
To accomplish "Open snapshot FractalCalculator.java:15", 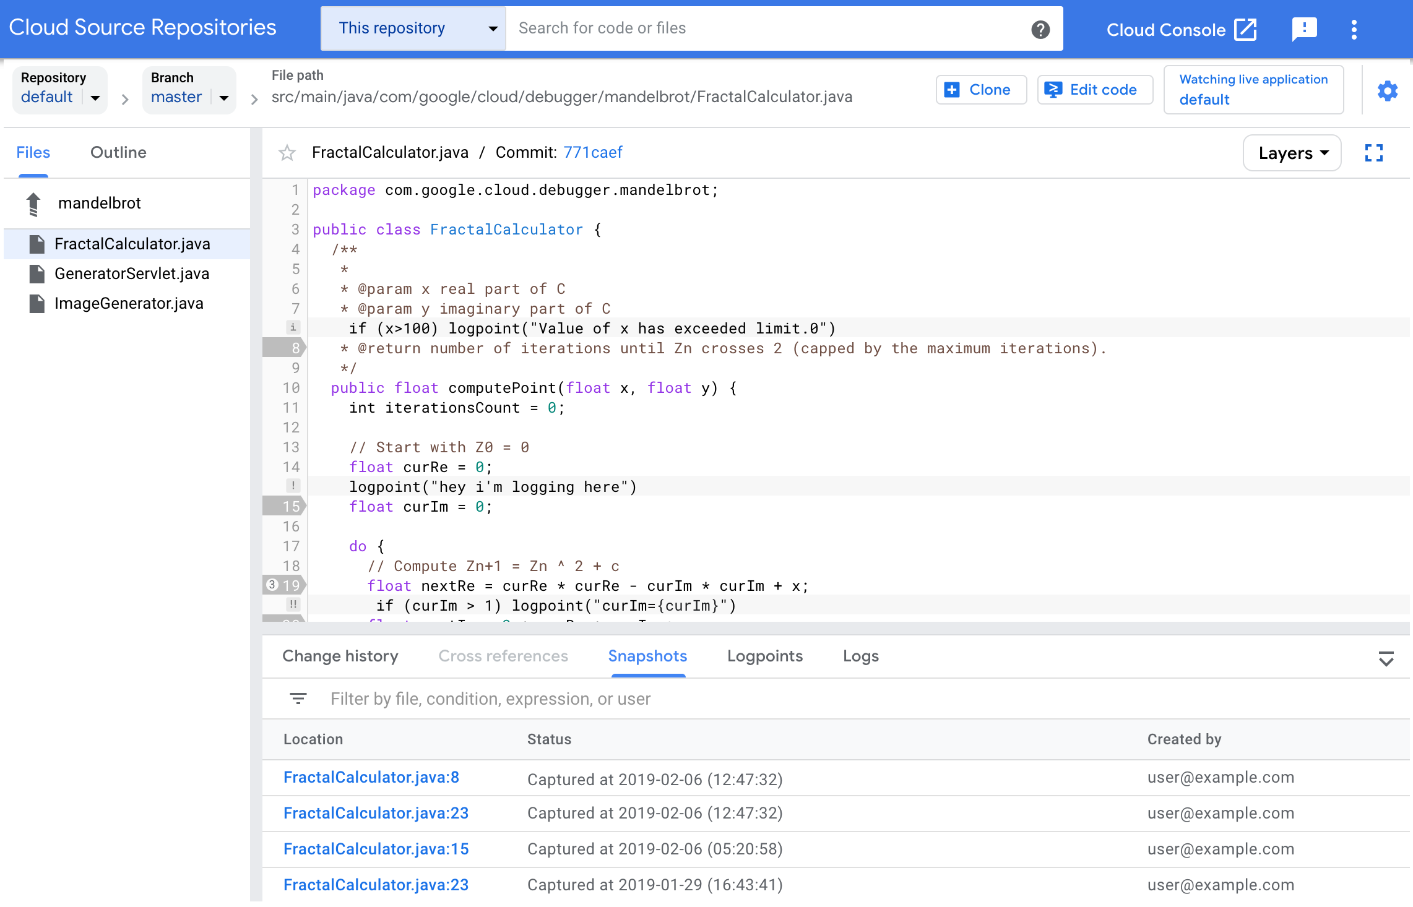I will point(376,849).
